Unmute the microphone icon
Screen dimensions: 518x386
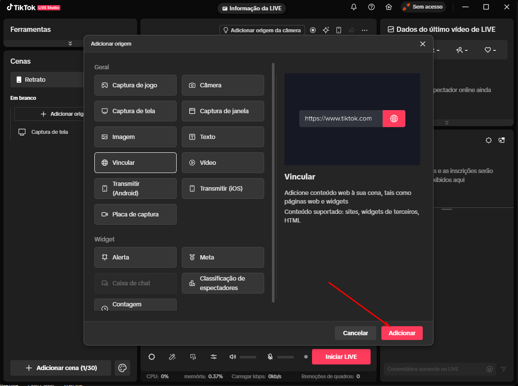270,357
